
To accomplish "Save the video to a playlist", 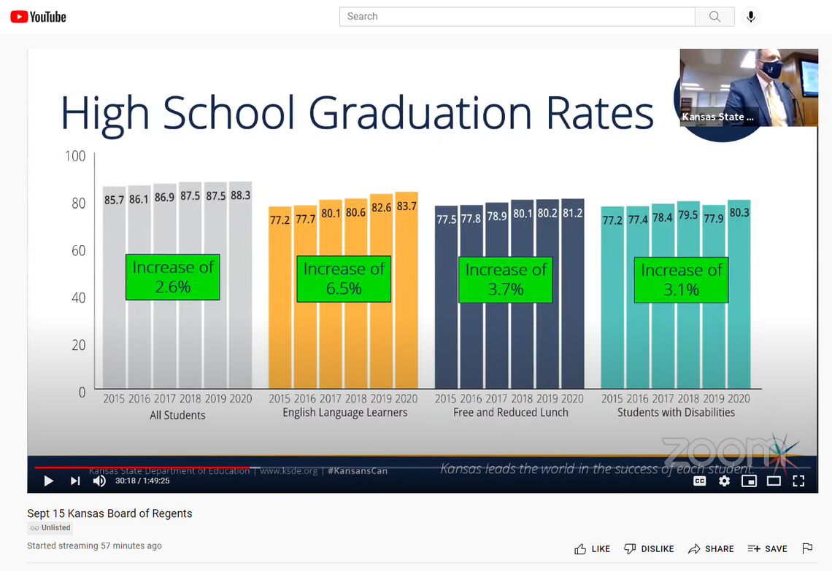I will point(767,548).
